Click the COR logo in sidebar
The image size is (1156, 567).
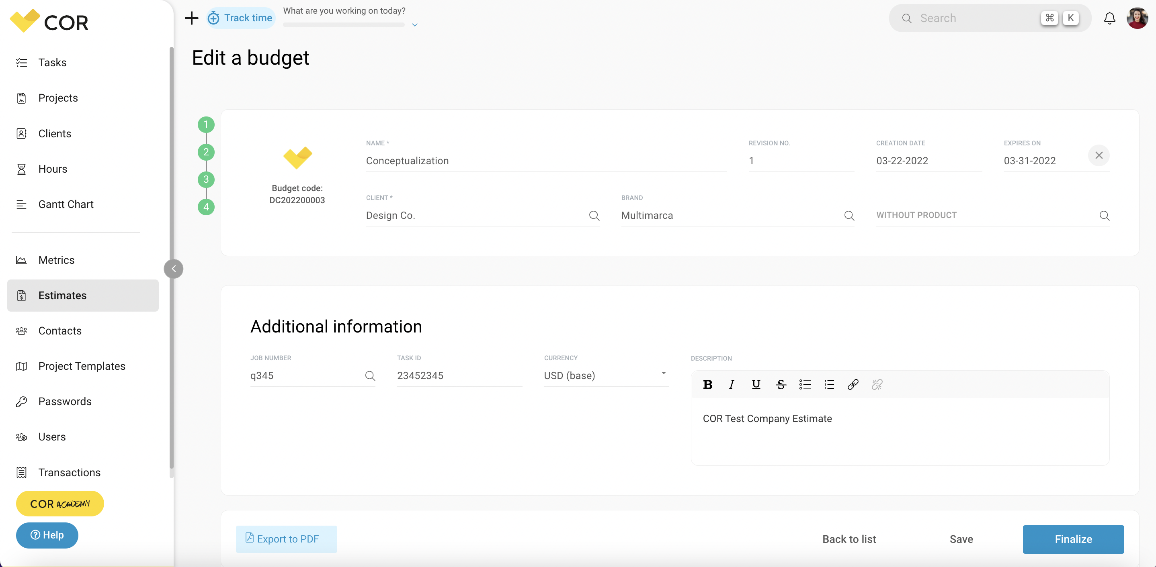[49, 21]
